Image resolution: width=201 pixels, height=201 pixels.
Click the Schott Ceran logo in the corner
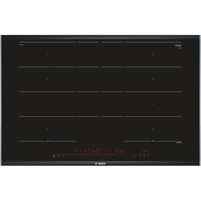(178, 45)
